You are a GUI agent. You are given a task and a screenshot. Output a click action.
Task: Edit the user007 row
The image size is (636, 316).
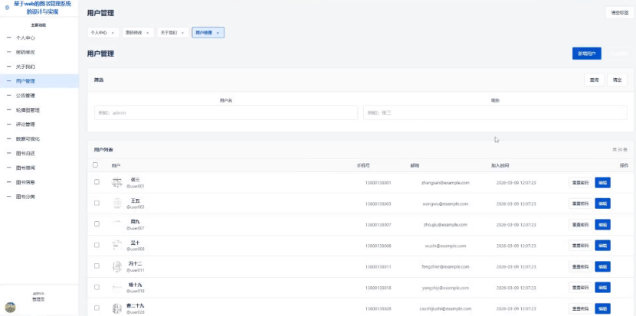(603, 225)
